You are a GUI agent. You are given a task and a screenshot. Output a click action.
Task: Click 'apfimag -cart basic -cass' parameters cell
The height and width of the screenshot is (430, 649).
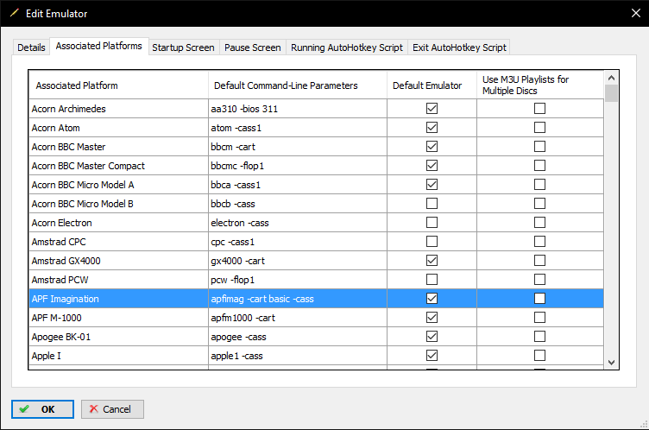[x=298, y=299]
